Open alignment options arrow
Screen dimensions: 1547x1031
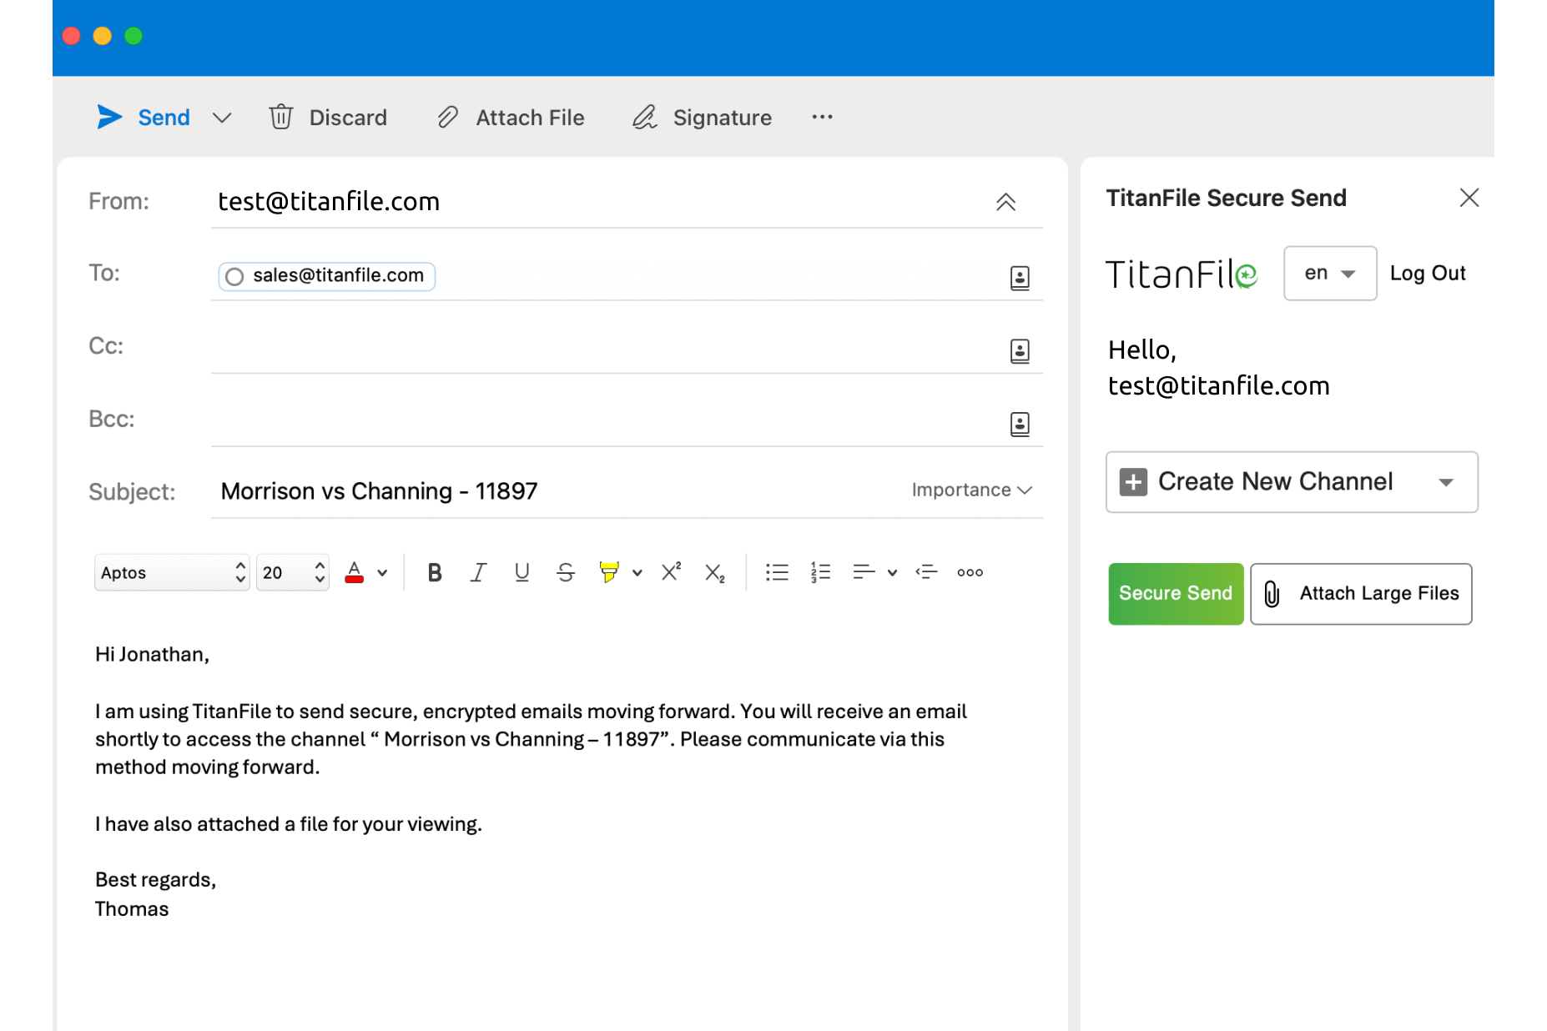[892, 573]
